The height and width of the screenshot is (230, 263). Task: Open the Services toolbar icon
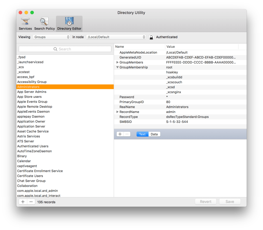25,23
